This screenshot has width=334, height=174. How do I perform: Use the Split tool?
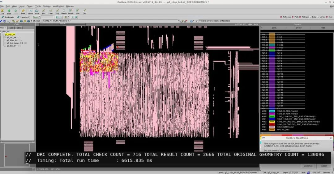pyautogui.click(x=78, y=11)
